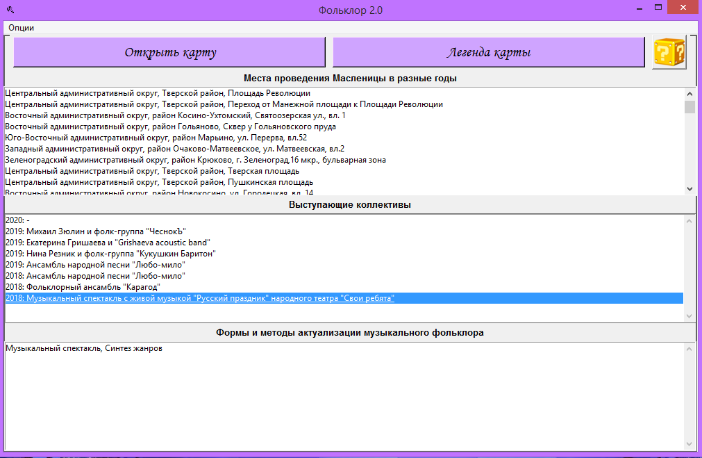Click the locations list scroll down arrow
Viewport: 702px width, 458px height.
point(690,189)
